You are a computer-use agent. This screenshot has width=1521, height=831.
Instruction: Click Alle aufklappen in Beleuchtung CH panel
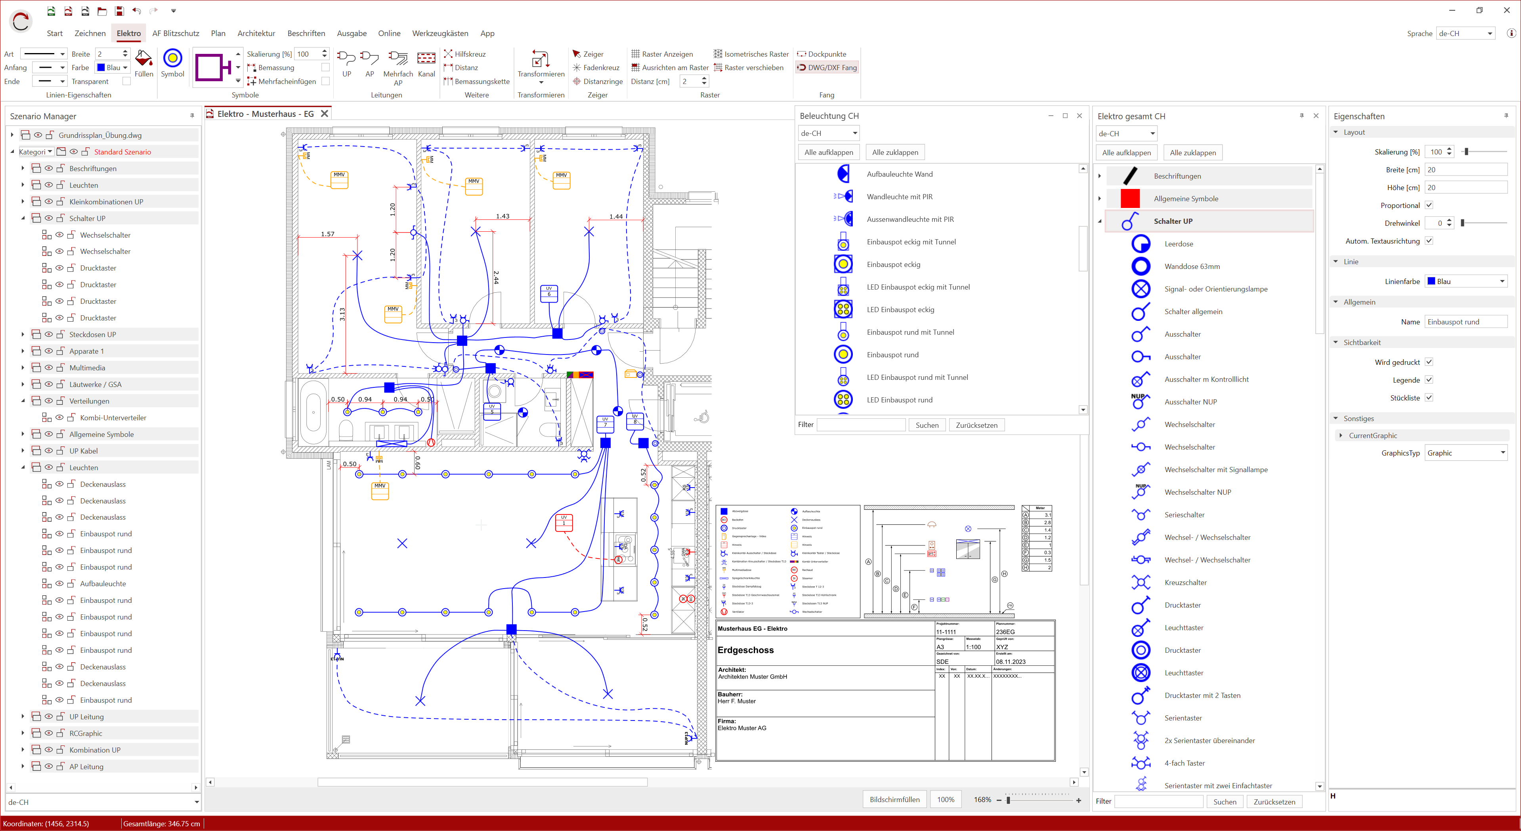tap(828, 152)
